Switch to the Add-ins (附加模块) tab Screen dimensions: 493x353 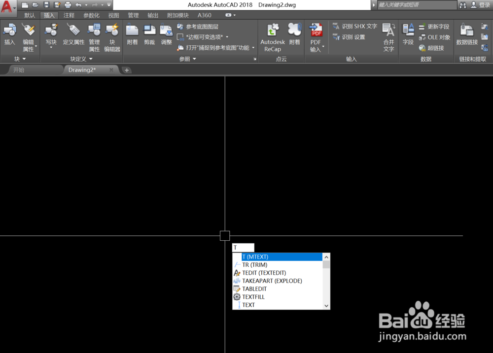(x=178, y=15)
